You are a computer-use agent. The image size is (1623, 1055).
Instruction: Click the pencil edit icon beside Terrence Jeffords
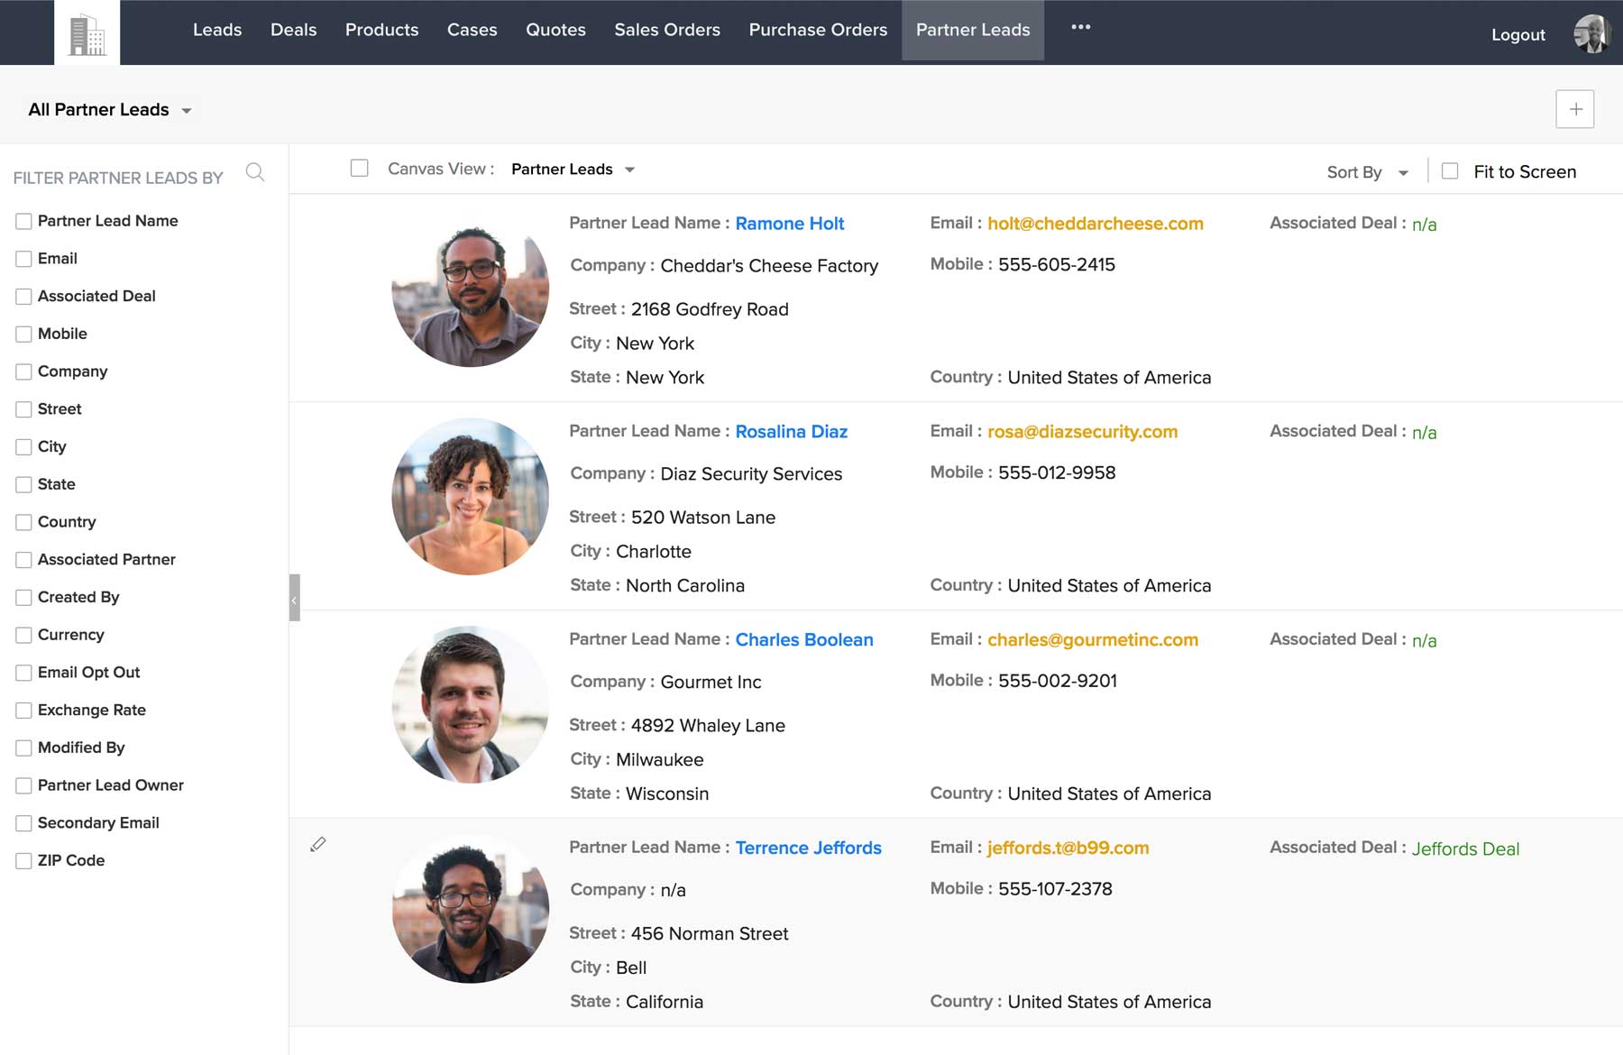(317, 844)
